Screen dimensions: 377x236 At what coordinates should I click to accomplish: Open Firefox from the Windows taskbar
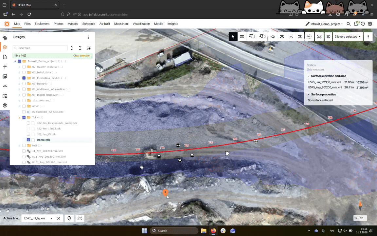tap(213, 231)
